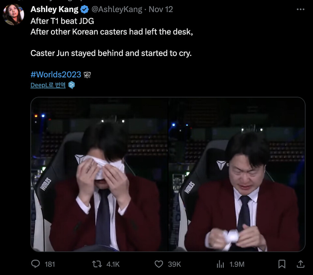
Task: Click the retweet arrows icon
Action: [97, 264]
